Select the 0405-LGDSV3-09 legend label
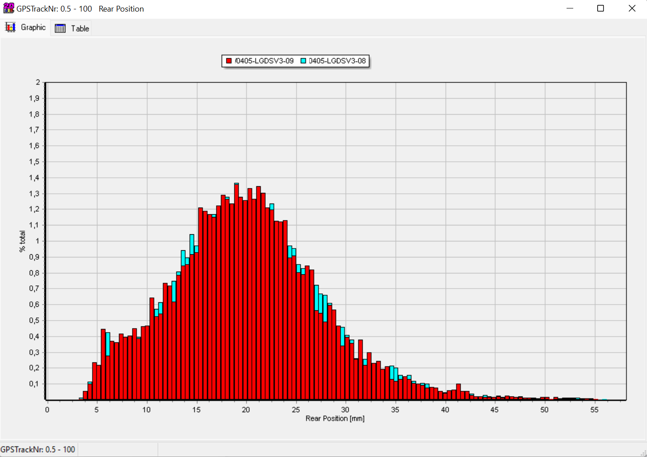Screen dimensions: 647x457 (x=264, y=61)
